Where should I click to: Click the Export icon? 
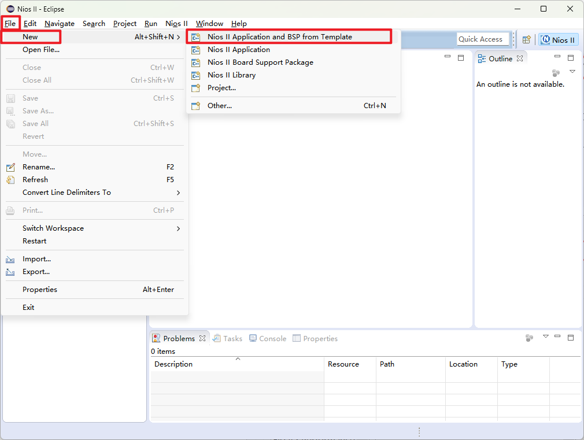[10, 272]
